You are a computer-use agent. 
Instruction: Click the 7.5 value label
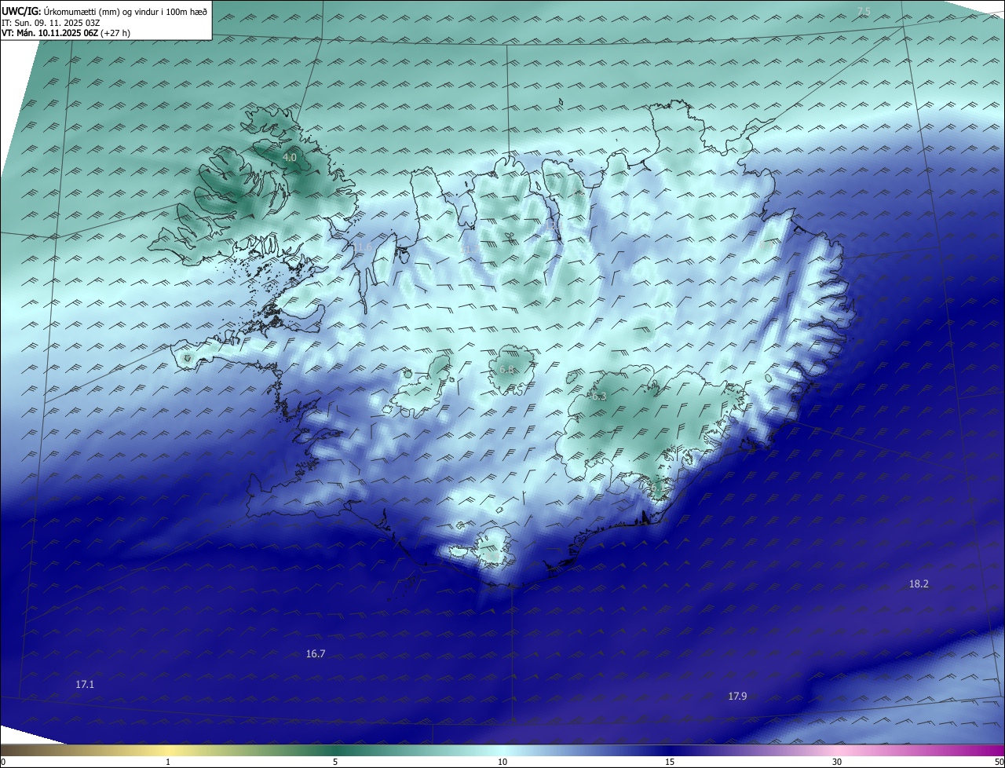(x=864, y=11)
